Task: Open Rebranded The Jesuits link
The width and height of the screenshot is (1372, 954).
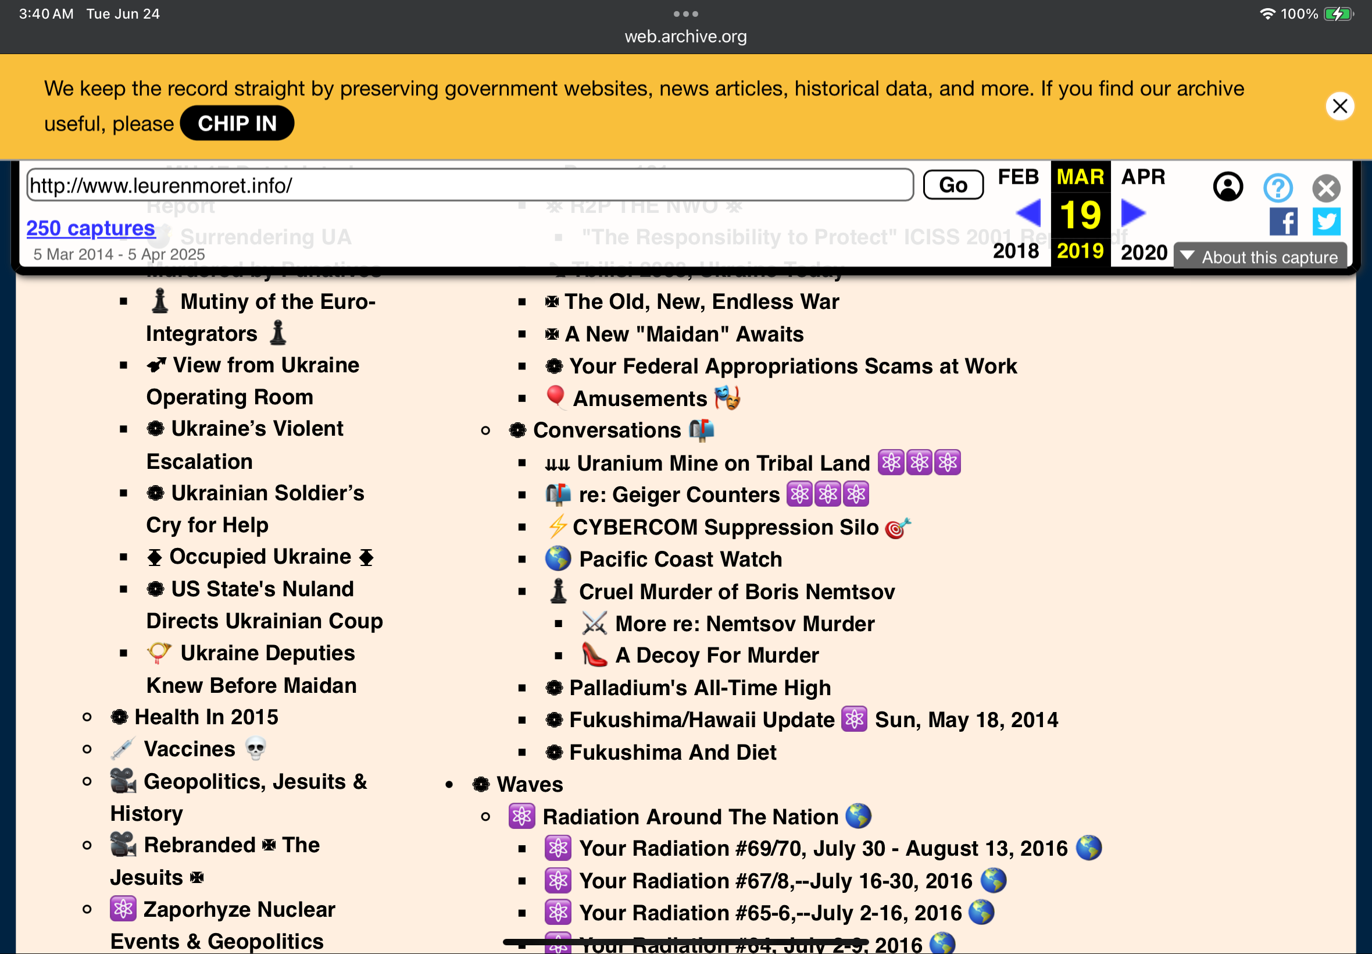Action: coord(215,861)
